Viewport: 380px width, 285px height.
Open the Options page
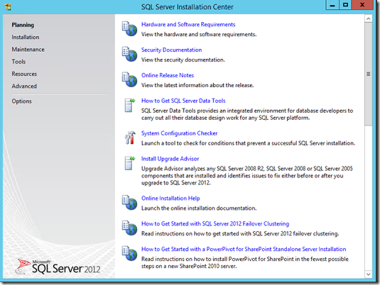click(22, 101)
